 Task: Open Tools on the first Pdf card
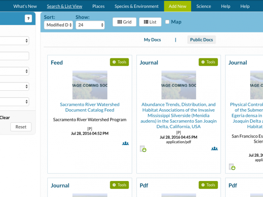coord(208,185)
